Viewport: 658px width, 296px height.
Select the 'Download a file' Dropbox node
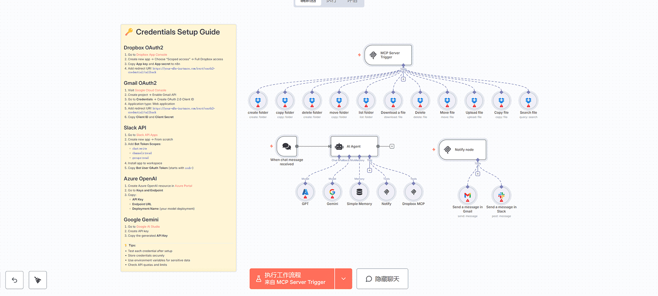pos(393,101)
